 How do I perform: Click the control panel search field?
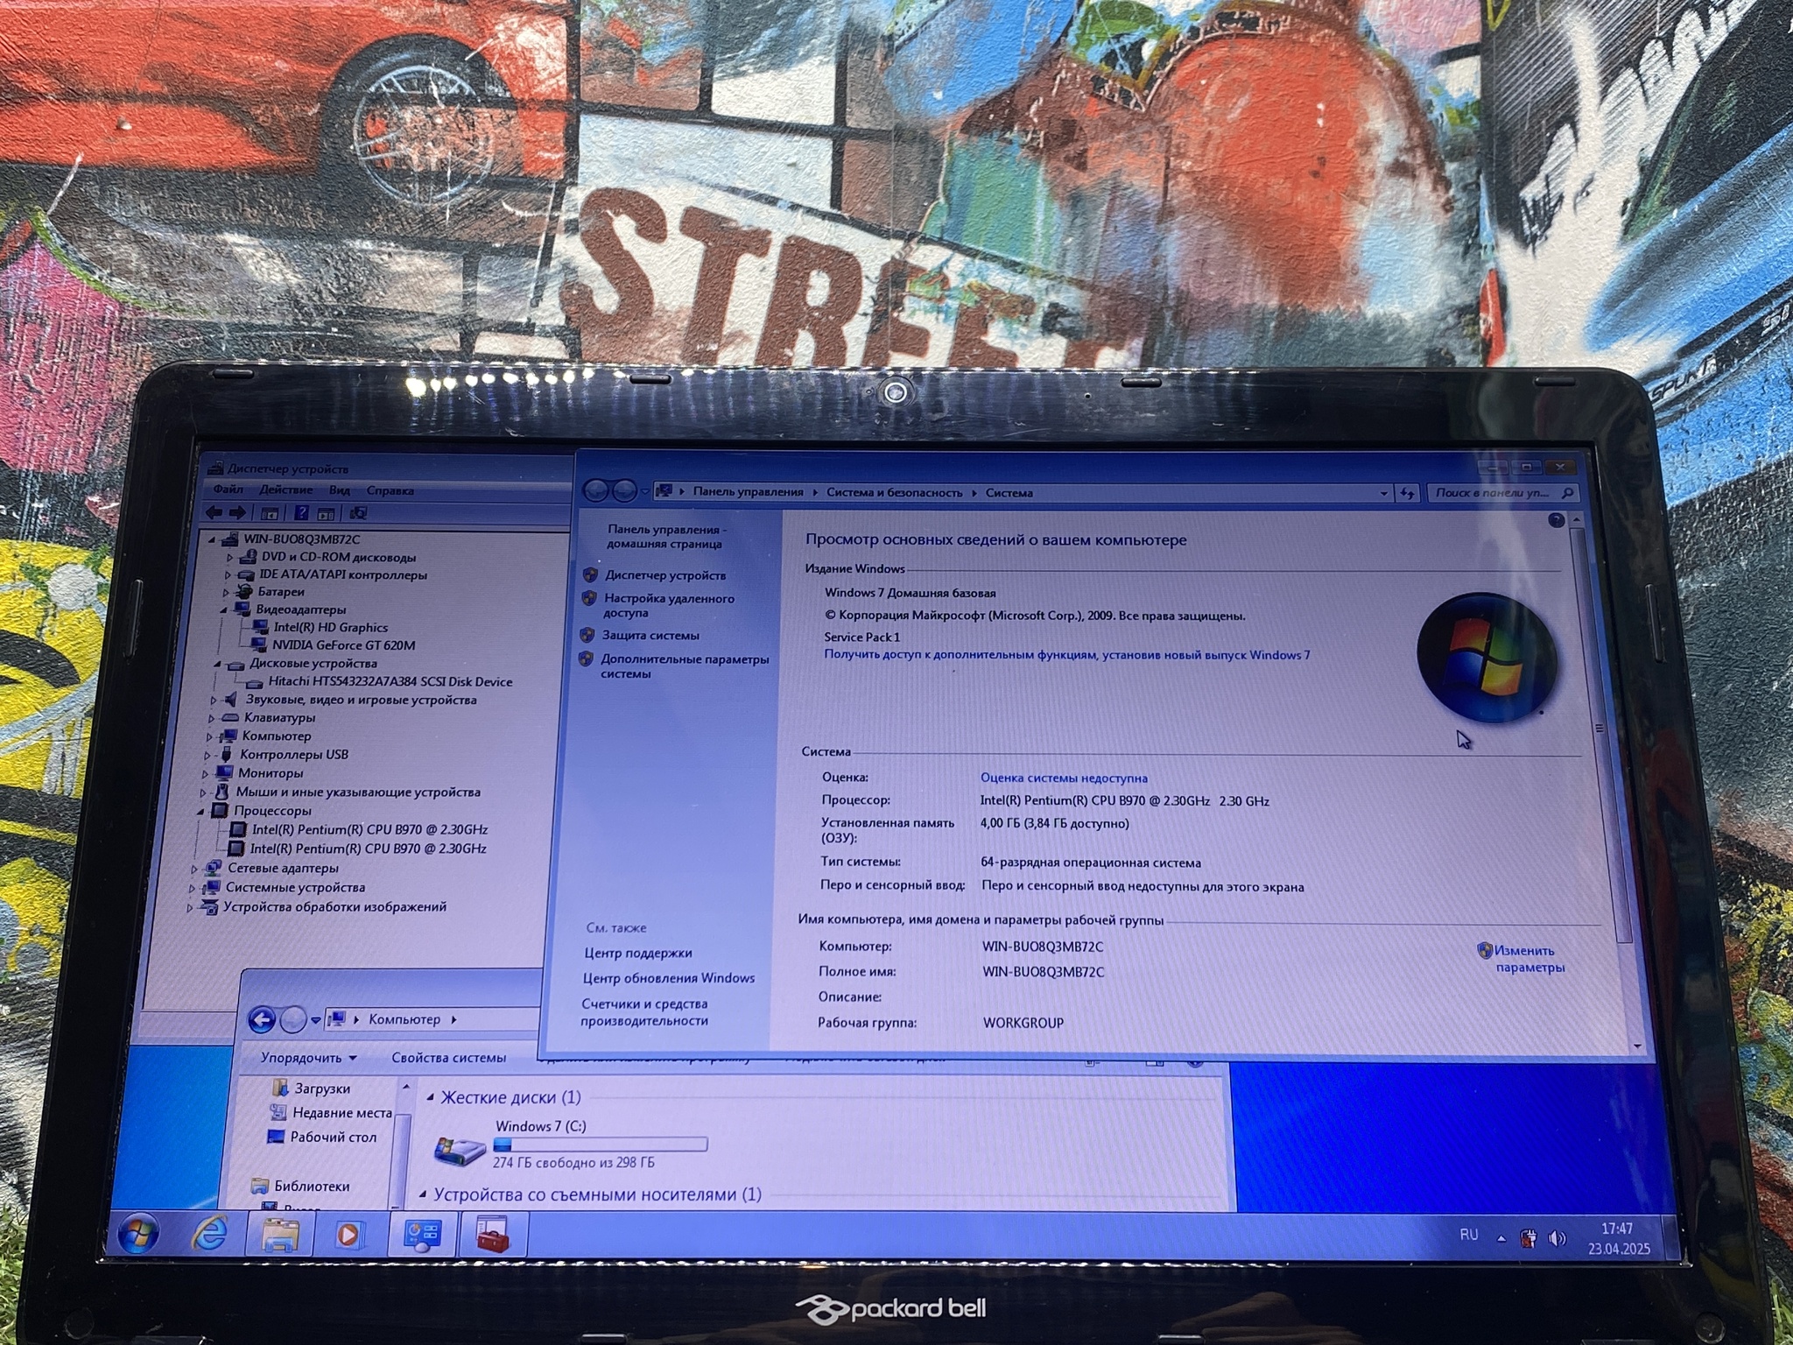1492,493
